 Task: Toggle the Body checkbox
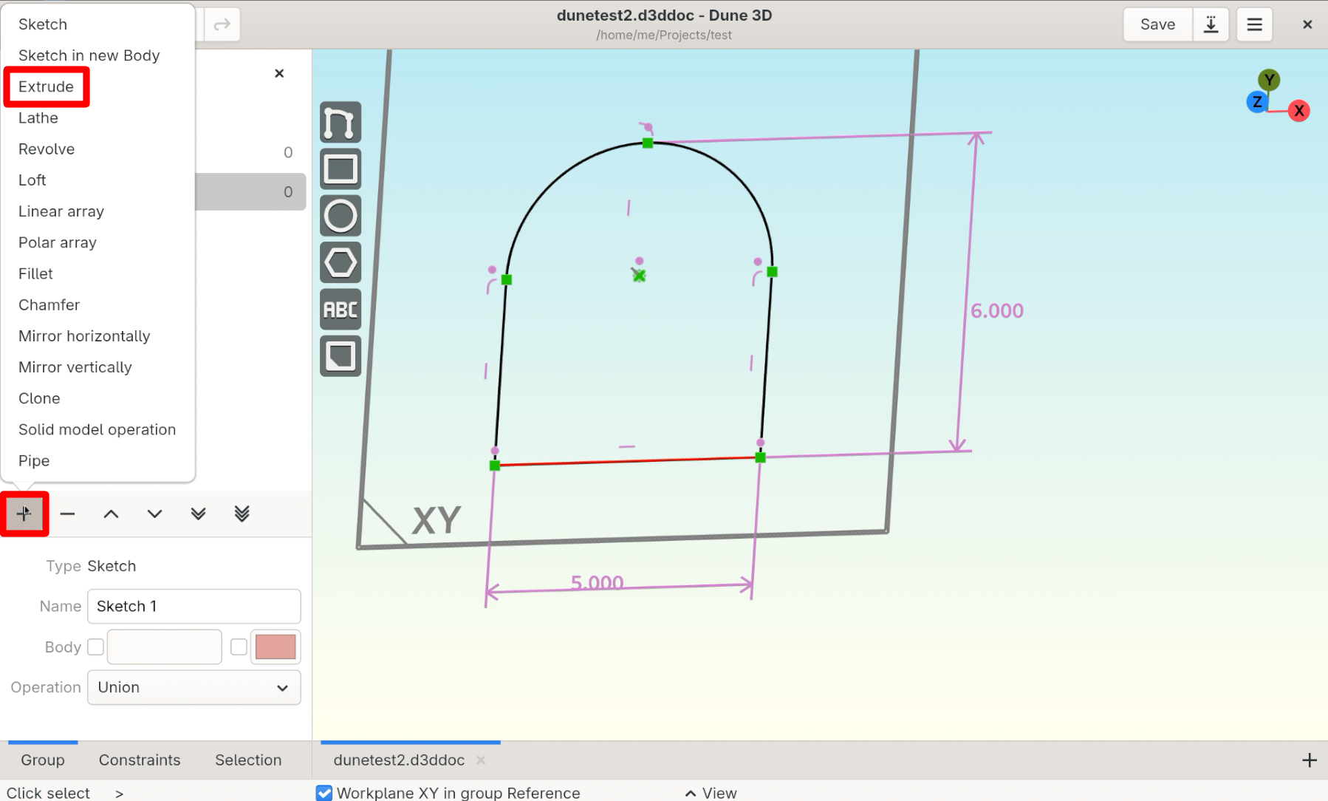click(95, 647)
